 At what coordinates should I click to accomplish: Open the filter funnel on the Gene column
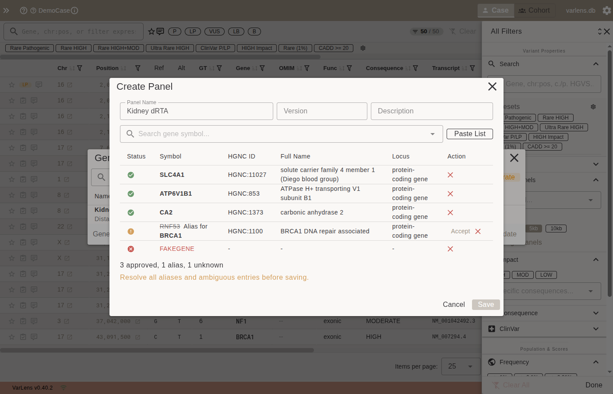(x=262, y=68)
